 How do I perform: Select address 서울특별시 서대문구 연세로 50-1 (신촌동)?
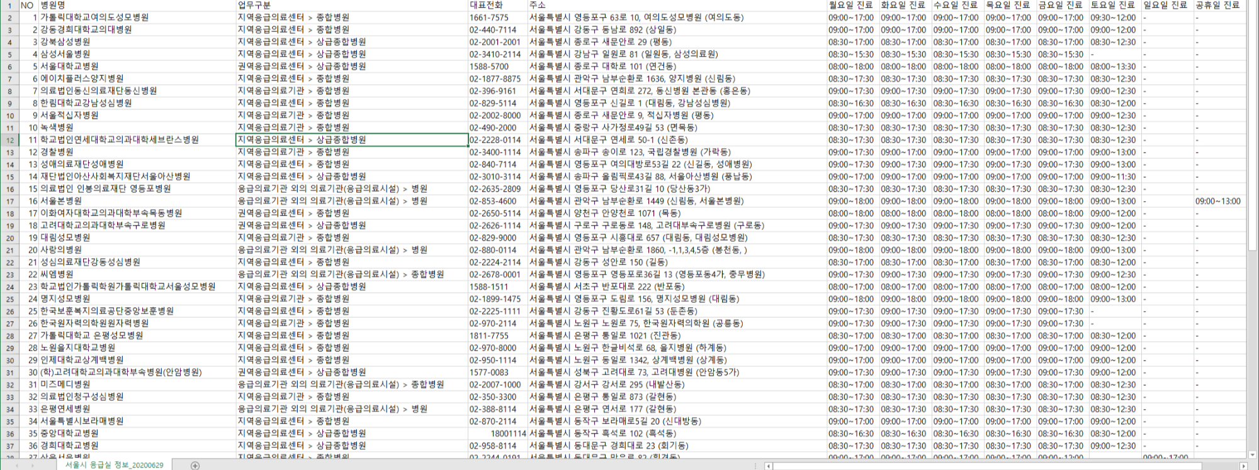pos(677,140)
